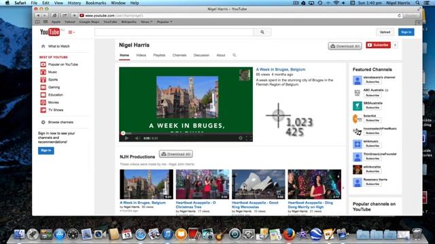Open Finder from the Dock
435x244 pixels.
[x=19, y=235]
